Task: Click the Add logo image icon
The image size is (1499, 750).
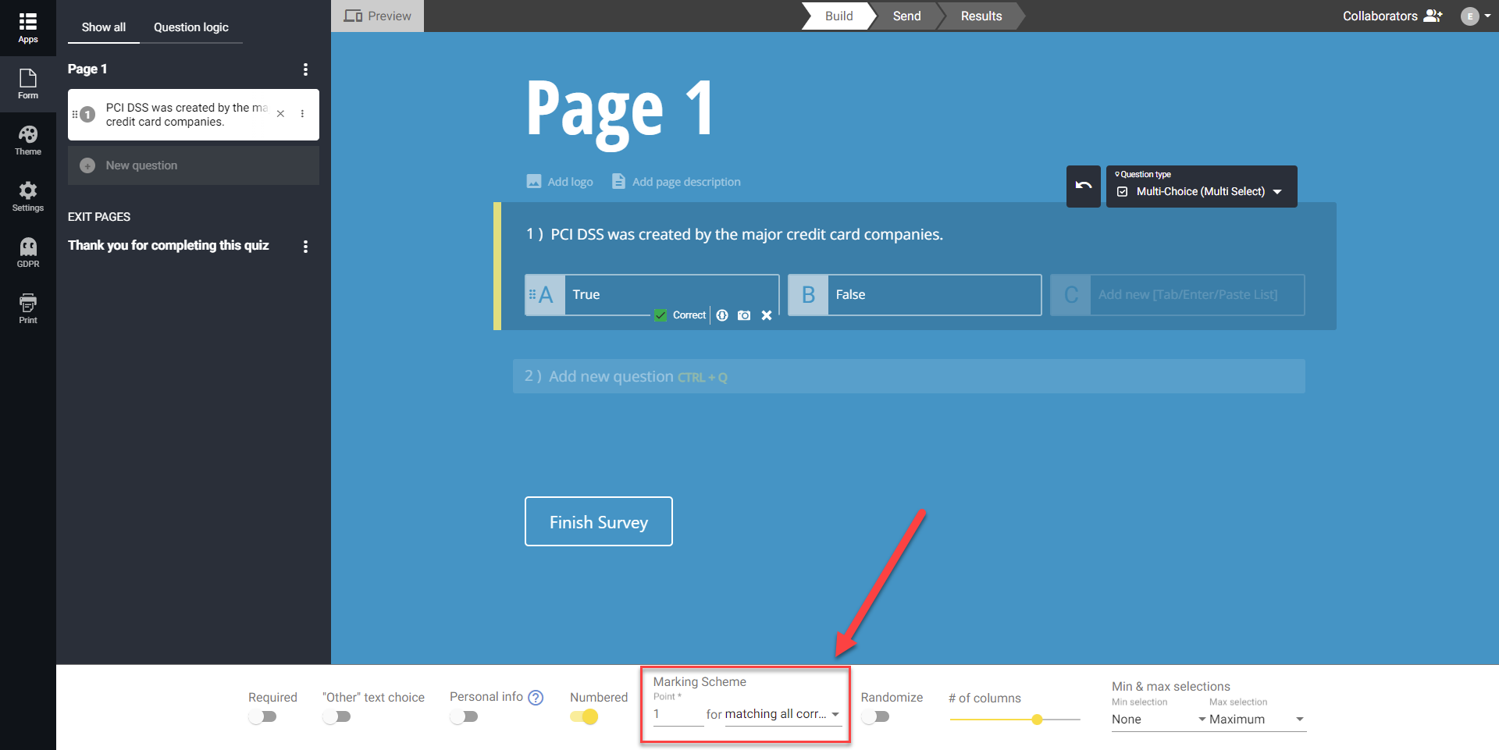Action: [x=534, y=181]
